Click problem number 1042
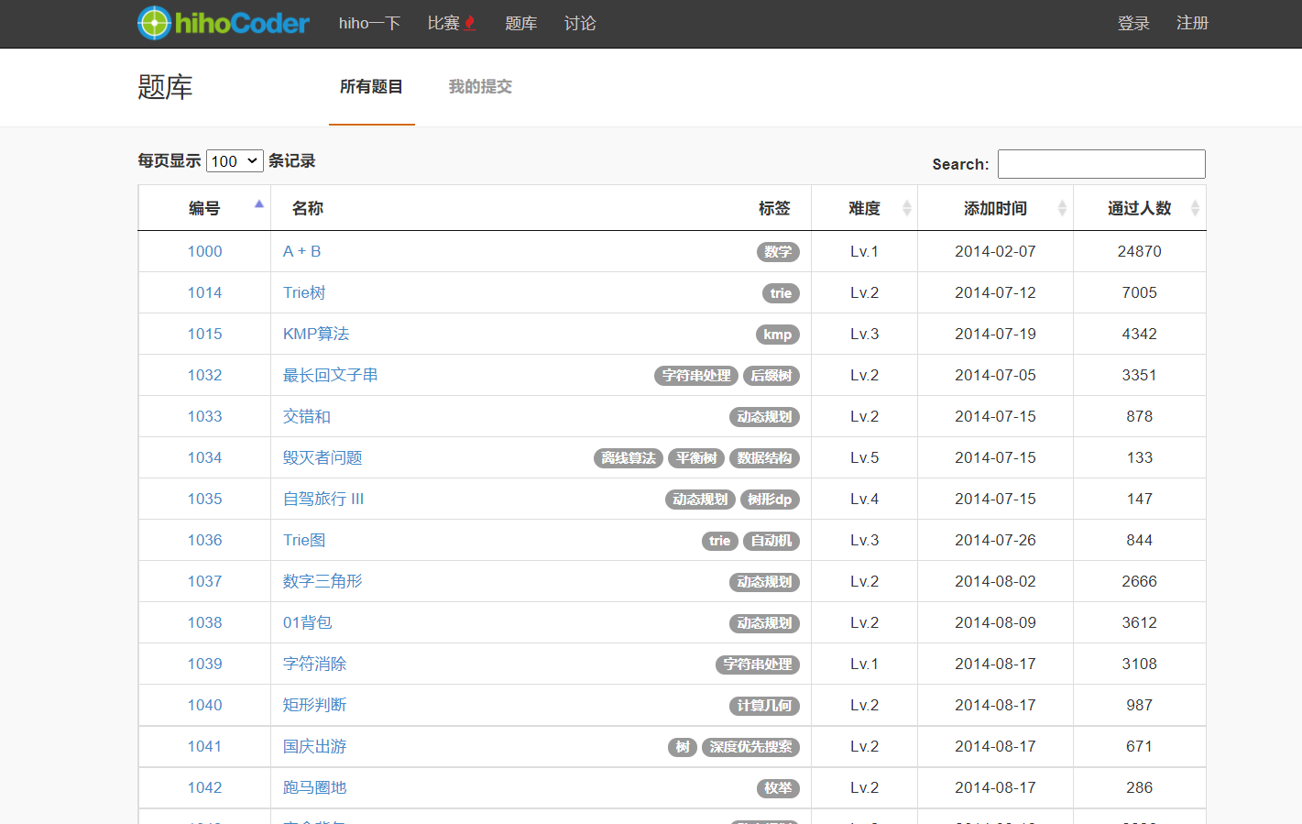Screen dimensions: 1302x824 pos(205,787)
